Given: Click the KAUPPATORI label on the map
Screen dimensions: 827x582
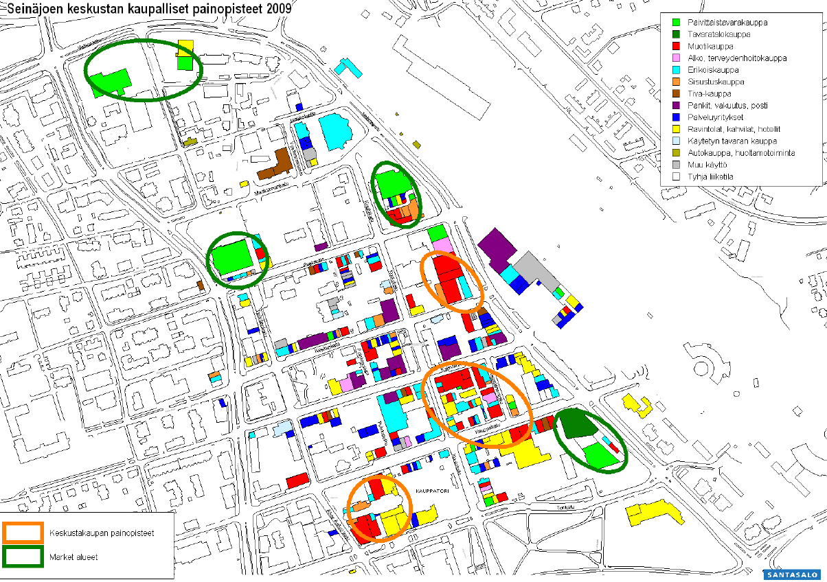Looking at the screenshot, I should click(431, 491).
